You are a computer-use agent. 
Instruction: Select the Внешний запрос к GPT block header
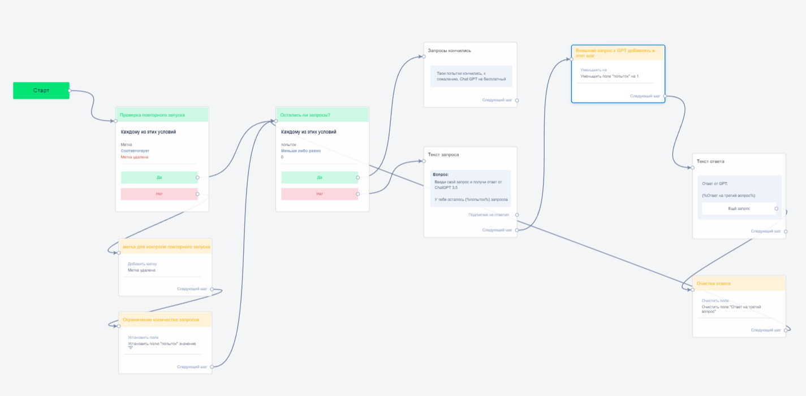(x=618, y=53)
